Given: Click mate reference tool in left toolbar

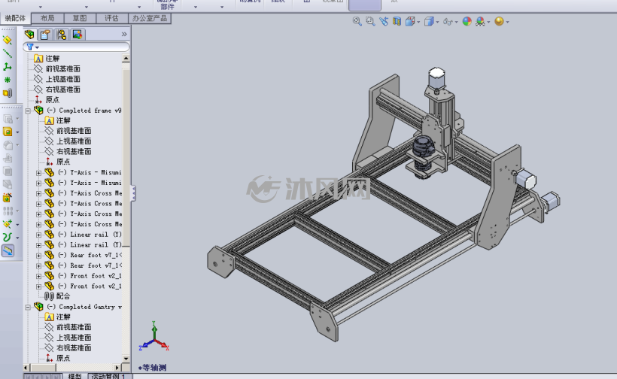Looking at the screenshot, I should click(7, 93).
